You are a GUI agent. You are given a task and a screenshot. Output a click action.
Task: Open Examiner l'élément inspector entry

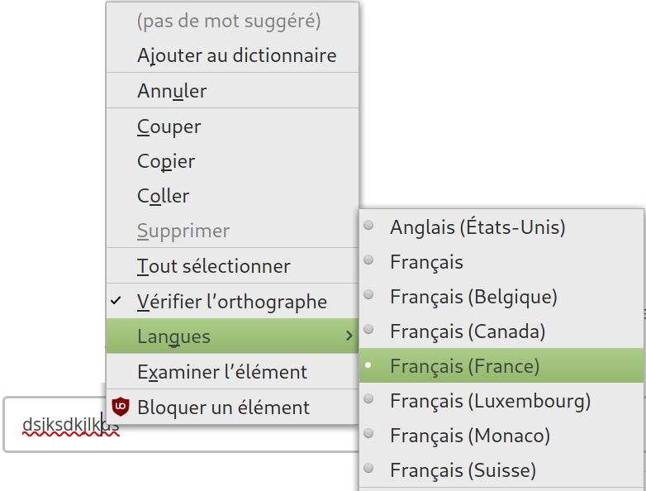coord(221,372)
